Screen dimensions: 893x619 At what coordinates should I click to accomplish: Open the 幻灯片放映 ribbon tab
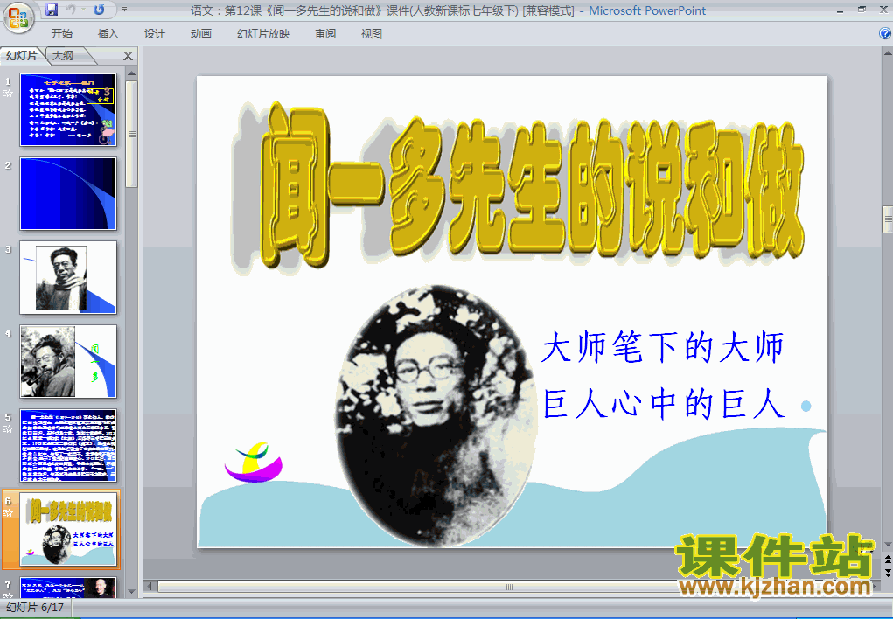pyautogui.click(x=263, y=33)
